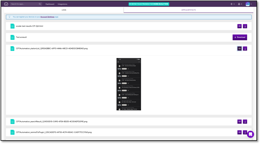
Task: Expand the plus (add new) dropdown
Action: pos(232,4)
